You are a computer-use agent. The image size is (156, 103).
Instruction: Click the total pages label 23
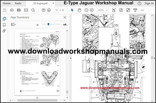(x=63, y=10)
